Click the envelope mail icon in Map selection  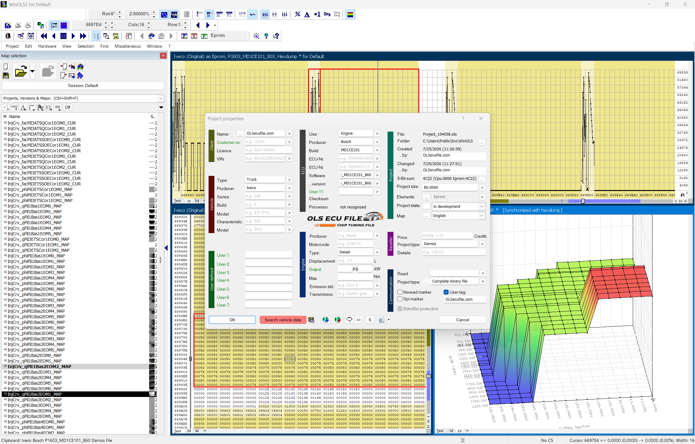(x=72, y=75)
